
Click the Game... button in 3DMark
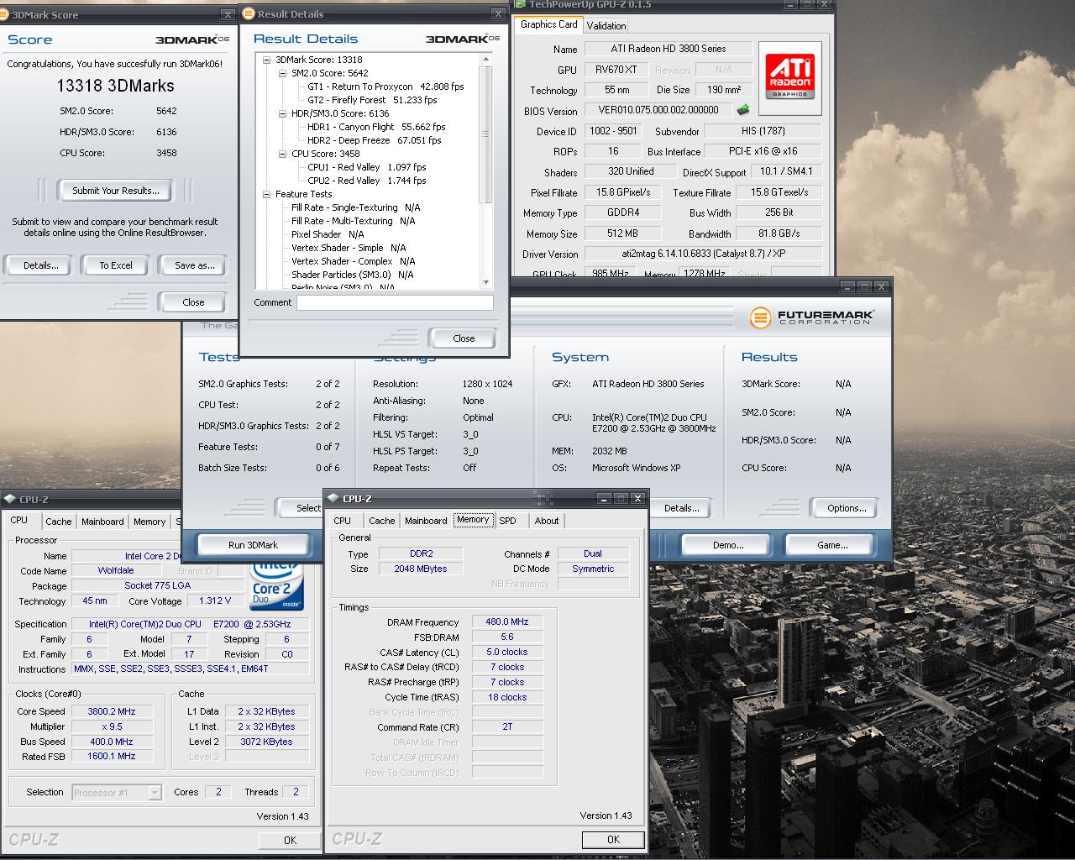point(832,545)
